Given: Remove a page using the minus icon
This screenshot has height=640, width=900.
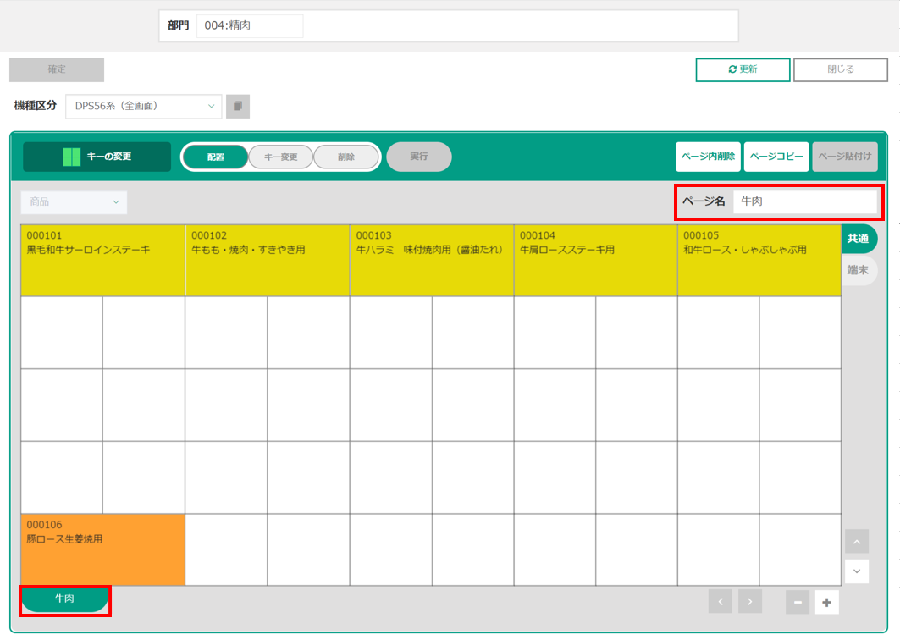Looking at the screenshot, I should click(x=798, y=602).
